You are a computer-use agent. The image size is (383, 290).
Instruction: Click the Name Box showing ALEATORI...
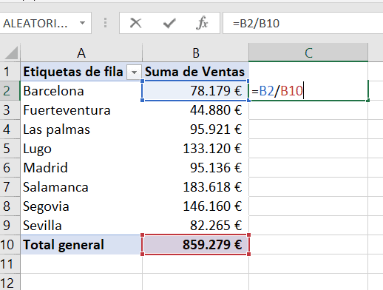(x=45, y=23)
